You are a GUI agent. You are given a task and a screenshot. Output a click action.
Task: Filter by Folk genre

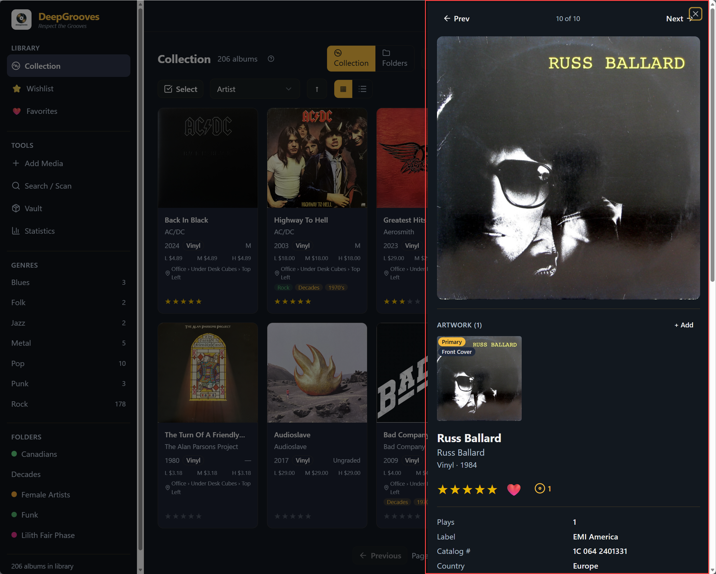point(68,302)
